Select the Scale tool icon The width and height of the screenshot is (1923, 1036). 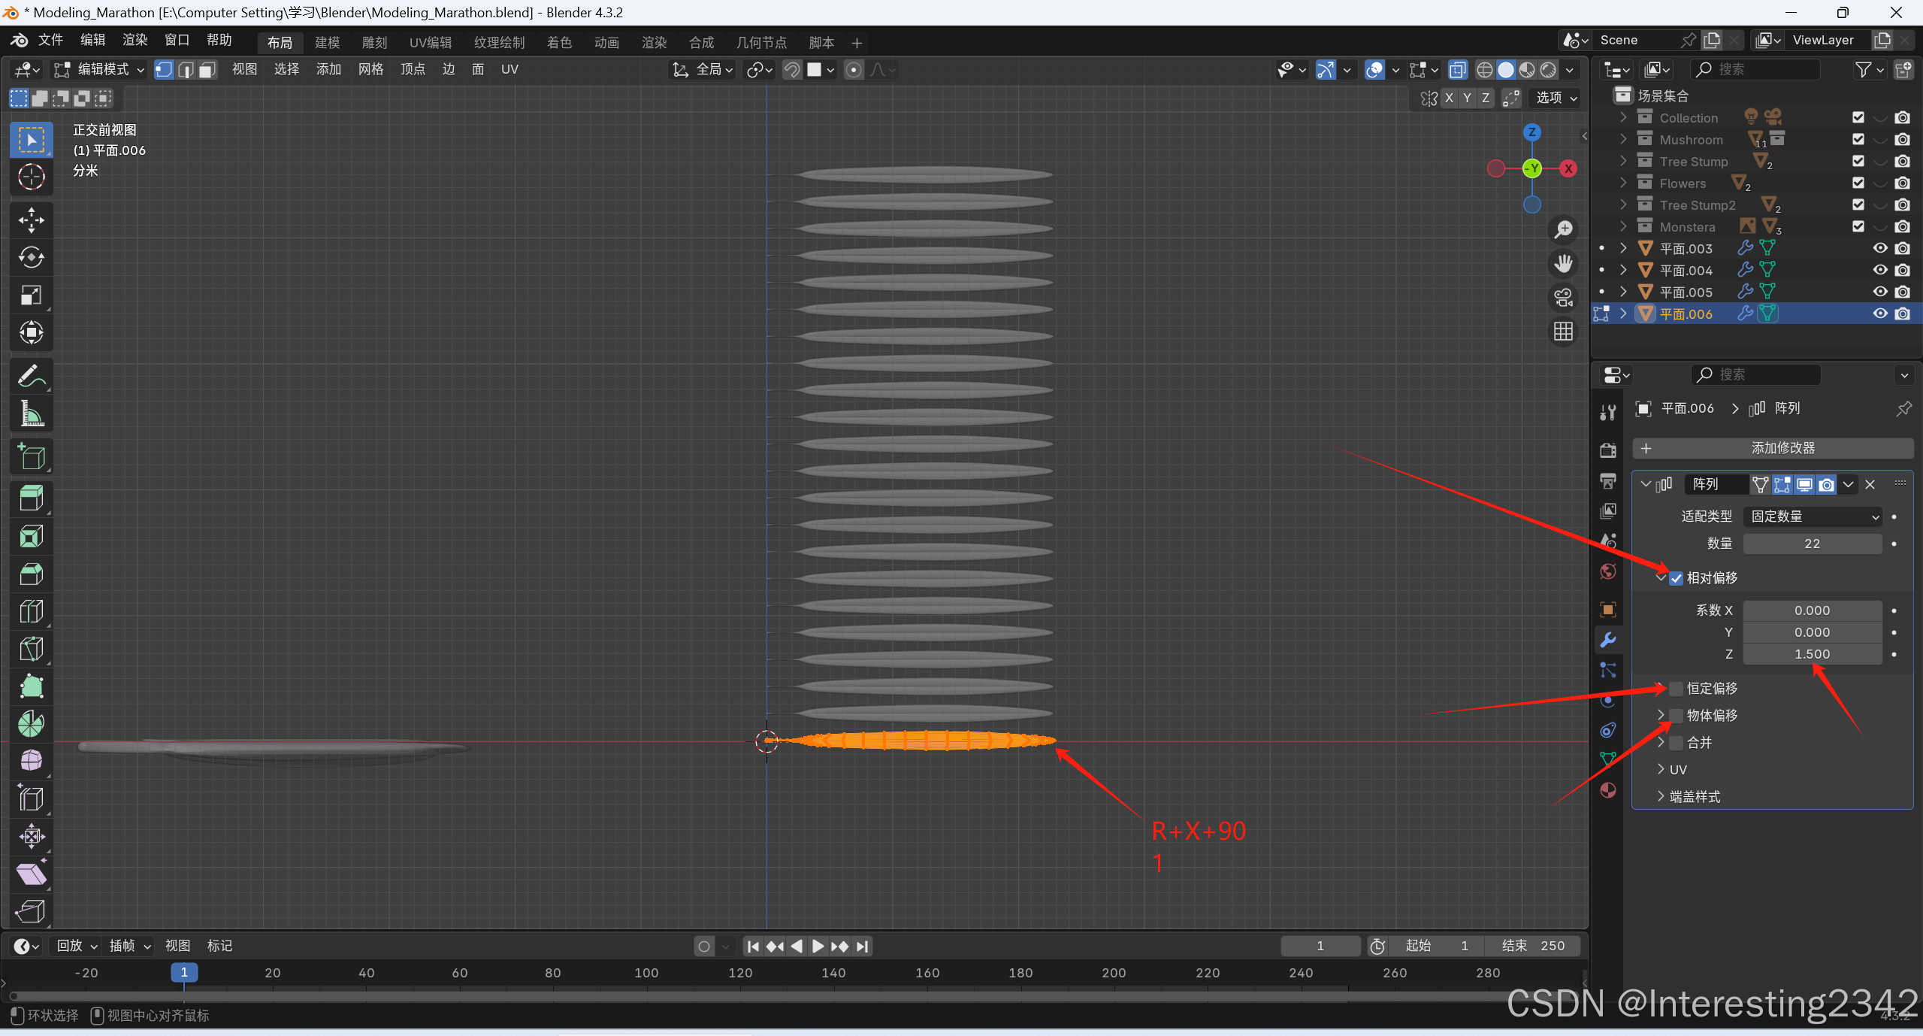(x=31, y=295)
